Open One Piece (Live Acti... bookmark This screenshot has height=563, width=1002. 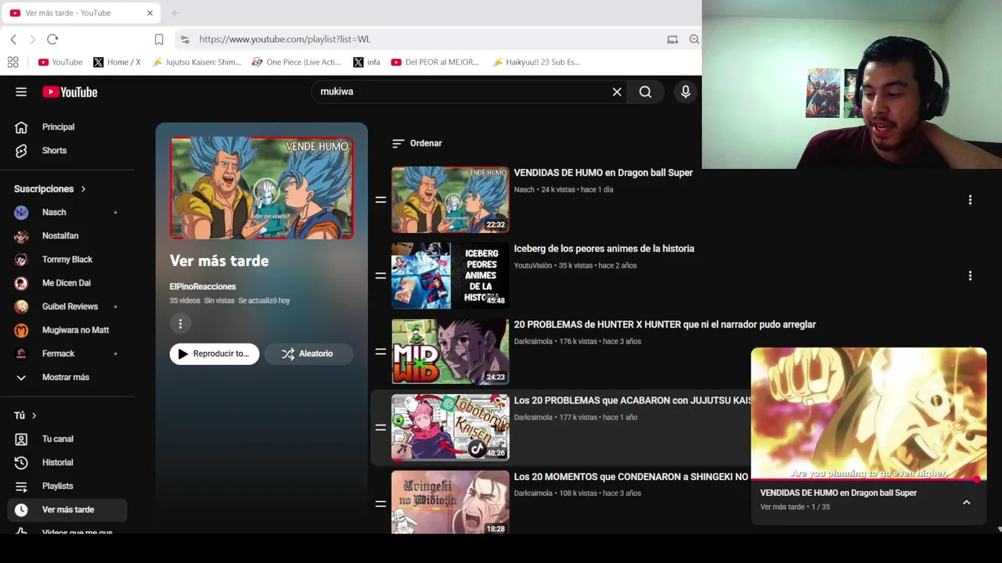click(296, 62)
